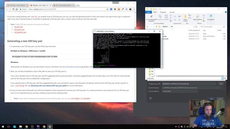
Task: Reload the GitLab page in Chrome
Action: tap(13, 9)
